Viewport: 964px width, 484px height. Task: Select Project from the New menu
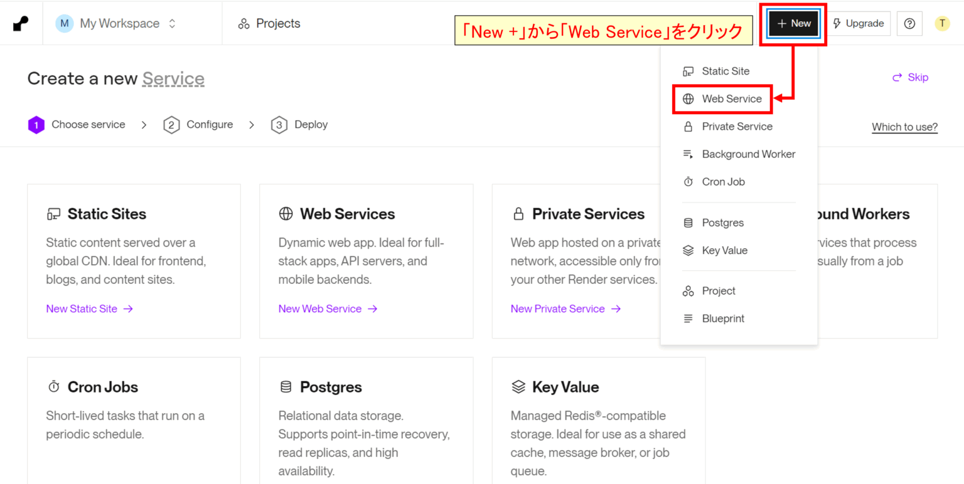[719, 291]
